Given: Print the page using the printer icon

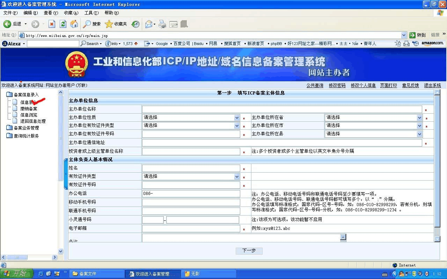Looking at the screenshot, I should [x=162, y=24].
